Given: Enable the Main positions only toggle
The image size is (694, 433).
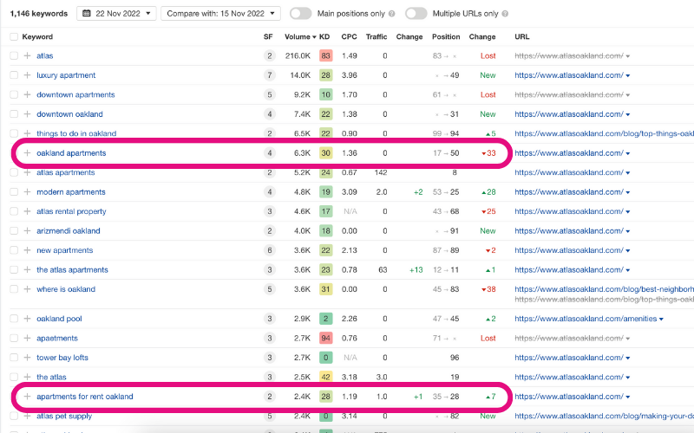Looking at the screenshot, I should (x=301, y=14).
